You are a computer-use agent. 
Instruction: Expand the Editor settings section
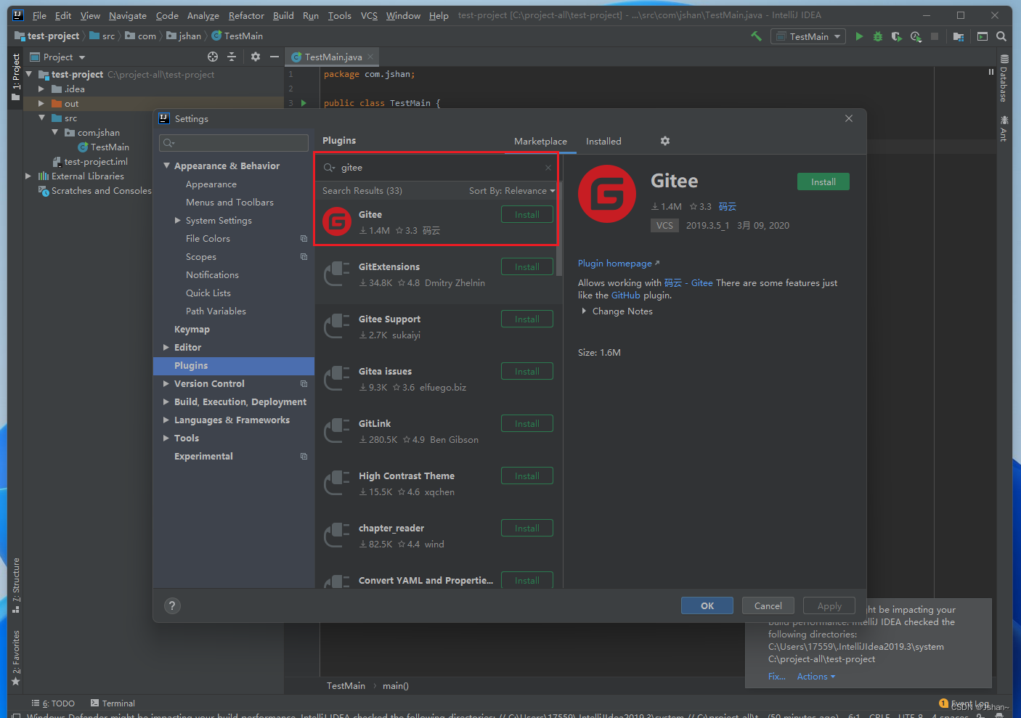[x=166, y=347]
